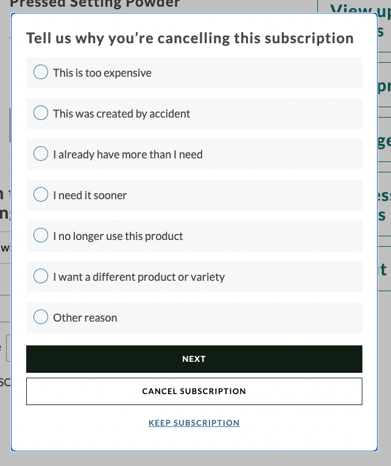Screen dimensions: 391x466
Task: Follow the KEEP SUBSCRIPTION link
Action: click(x=194, y=423)
